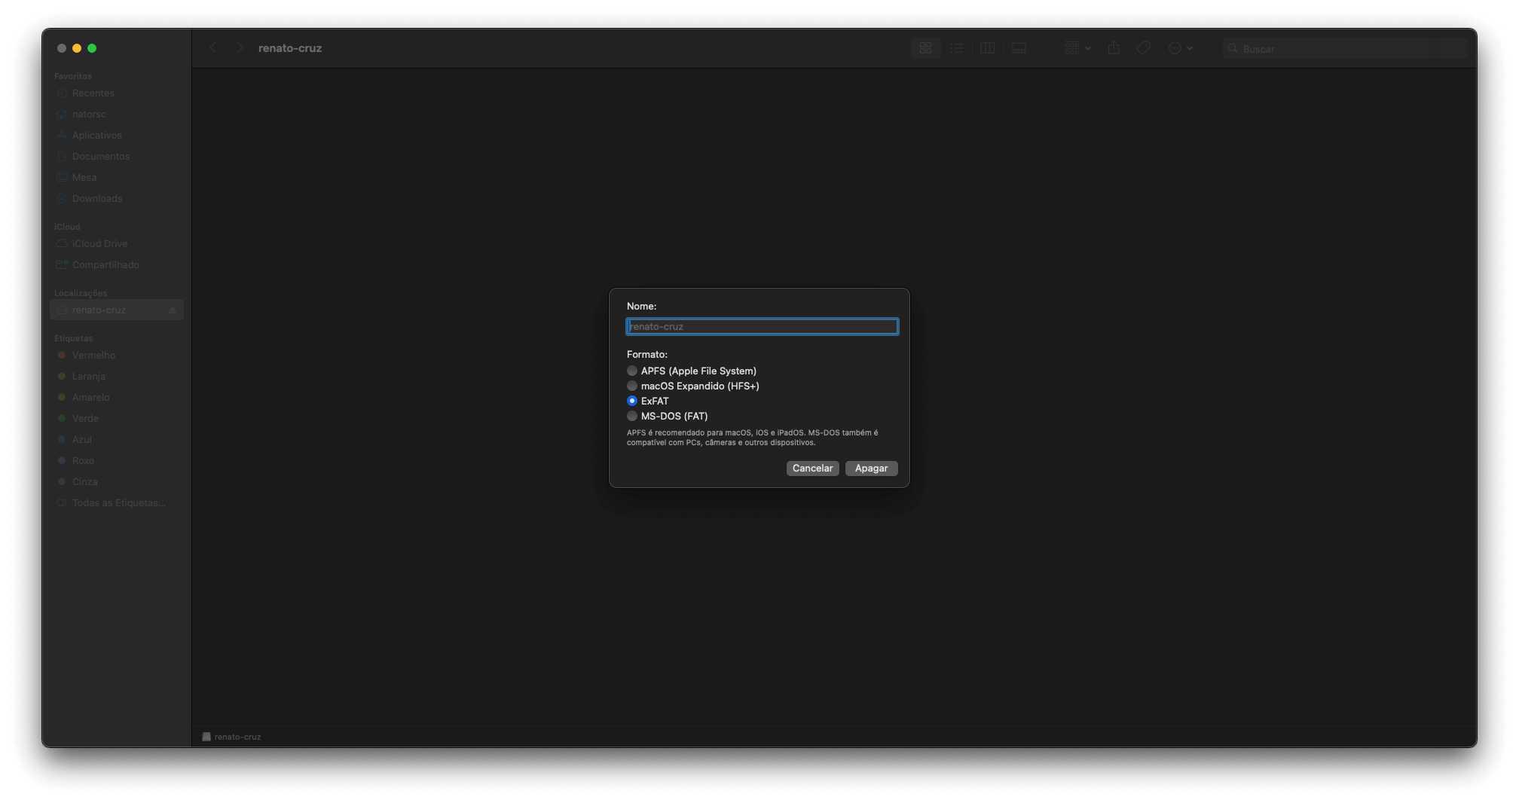Click the iCloud Drive cloud icon
Screen dimensions: 1519x803
(x=62, y=244)
